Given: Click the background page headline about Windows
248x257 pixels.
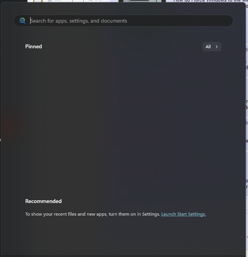Looking at the screenshot, I should pos(211,1).
